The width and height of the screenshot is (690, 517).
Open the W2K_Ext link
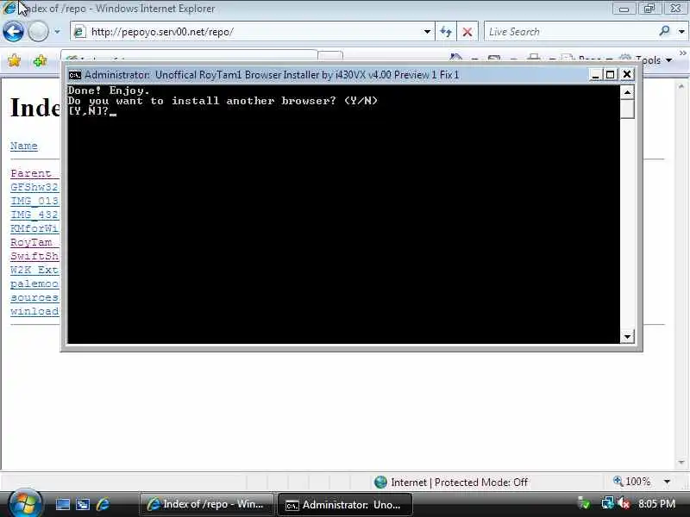tap(34, 270)
